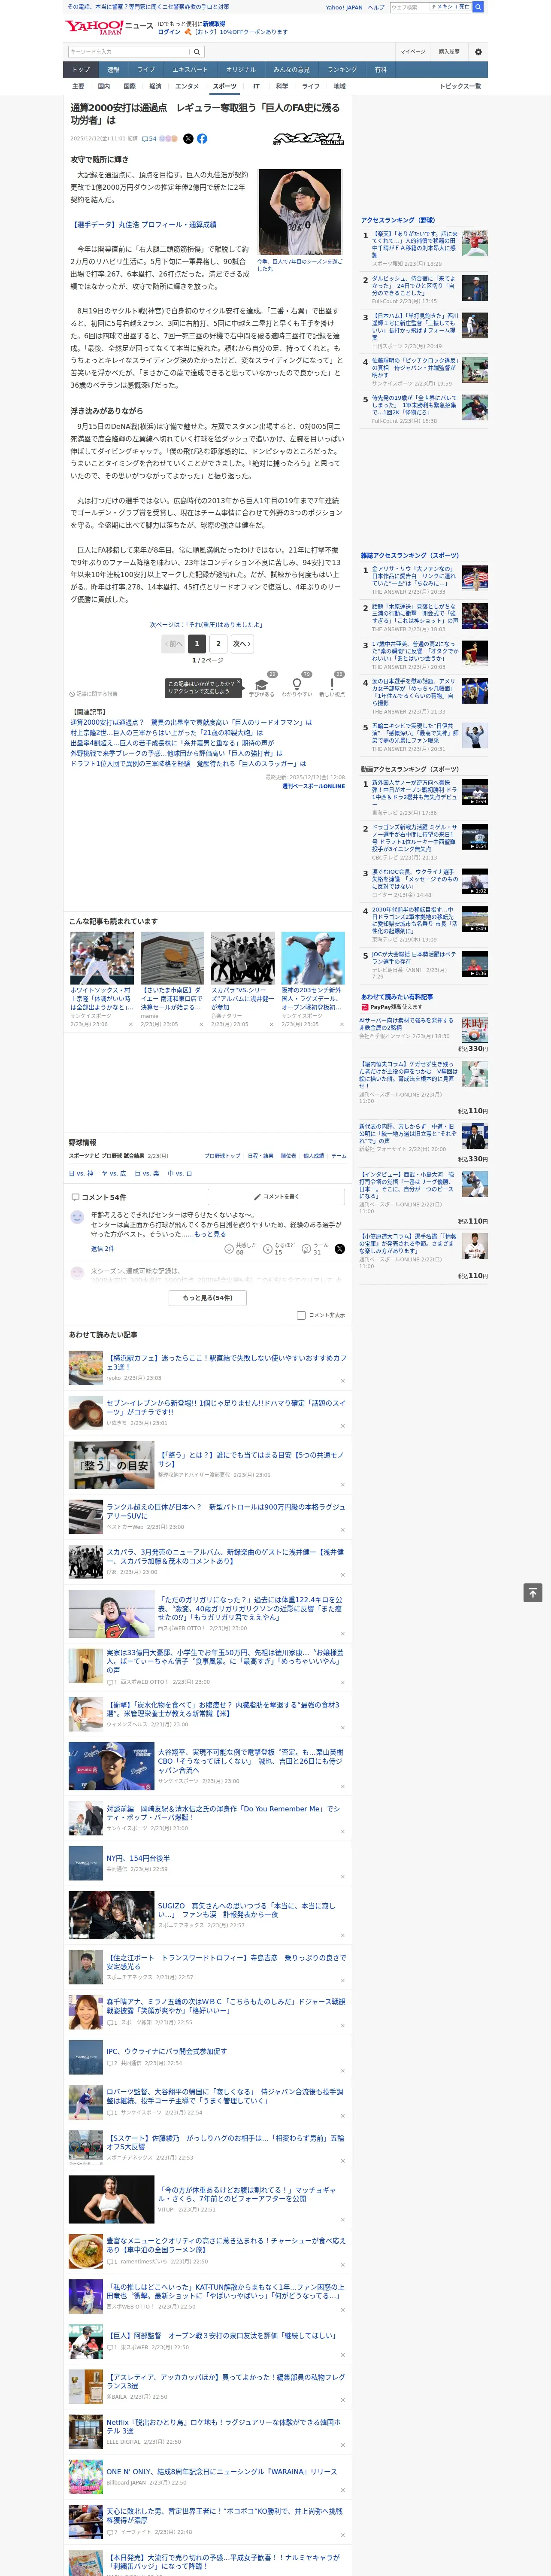
Task: Focus the keyword search input field
Action: click(129, 52)
